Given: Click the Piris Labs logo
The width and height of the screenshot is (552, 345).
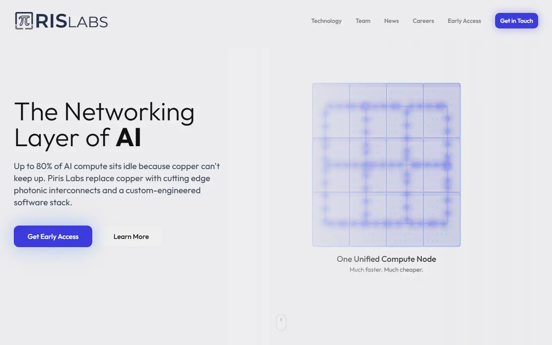Looking at the screenshot, I should click(x=61, y=21).
